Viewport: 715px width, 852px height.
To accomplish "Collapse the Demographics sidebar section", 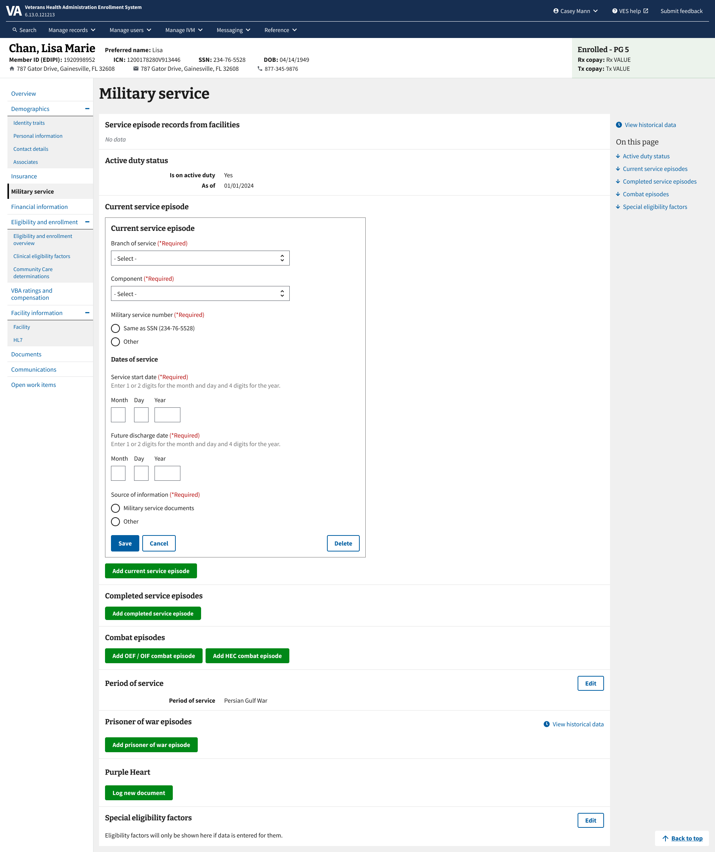I will click(x=87, y=109).
